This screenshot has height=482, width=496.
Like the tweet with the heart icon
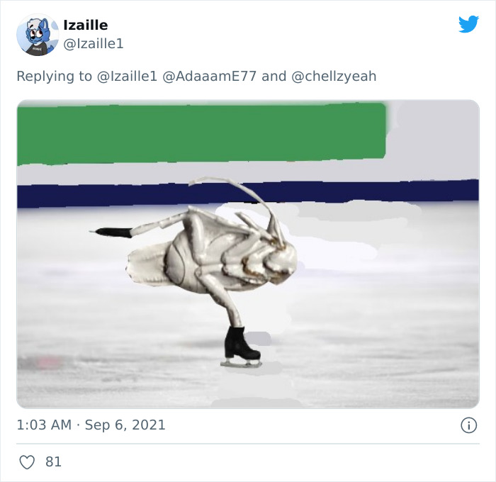click(x=27, y=462)
